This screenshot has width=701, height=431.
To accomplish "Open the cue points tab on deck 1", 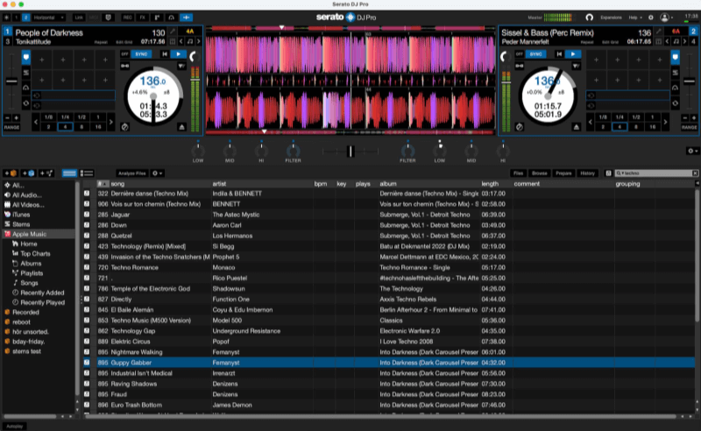I will [26, 57].
